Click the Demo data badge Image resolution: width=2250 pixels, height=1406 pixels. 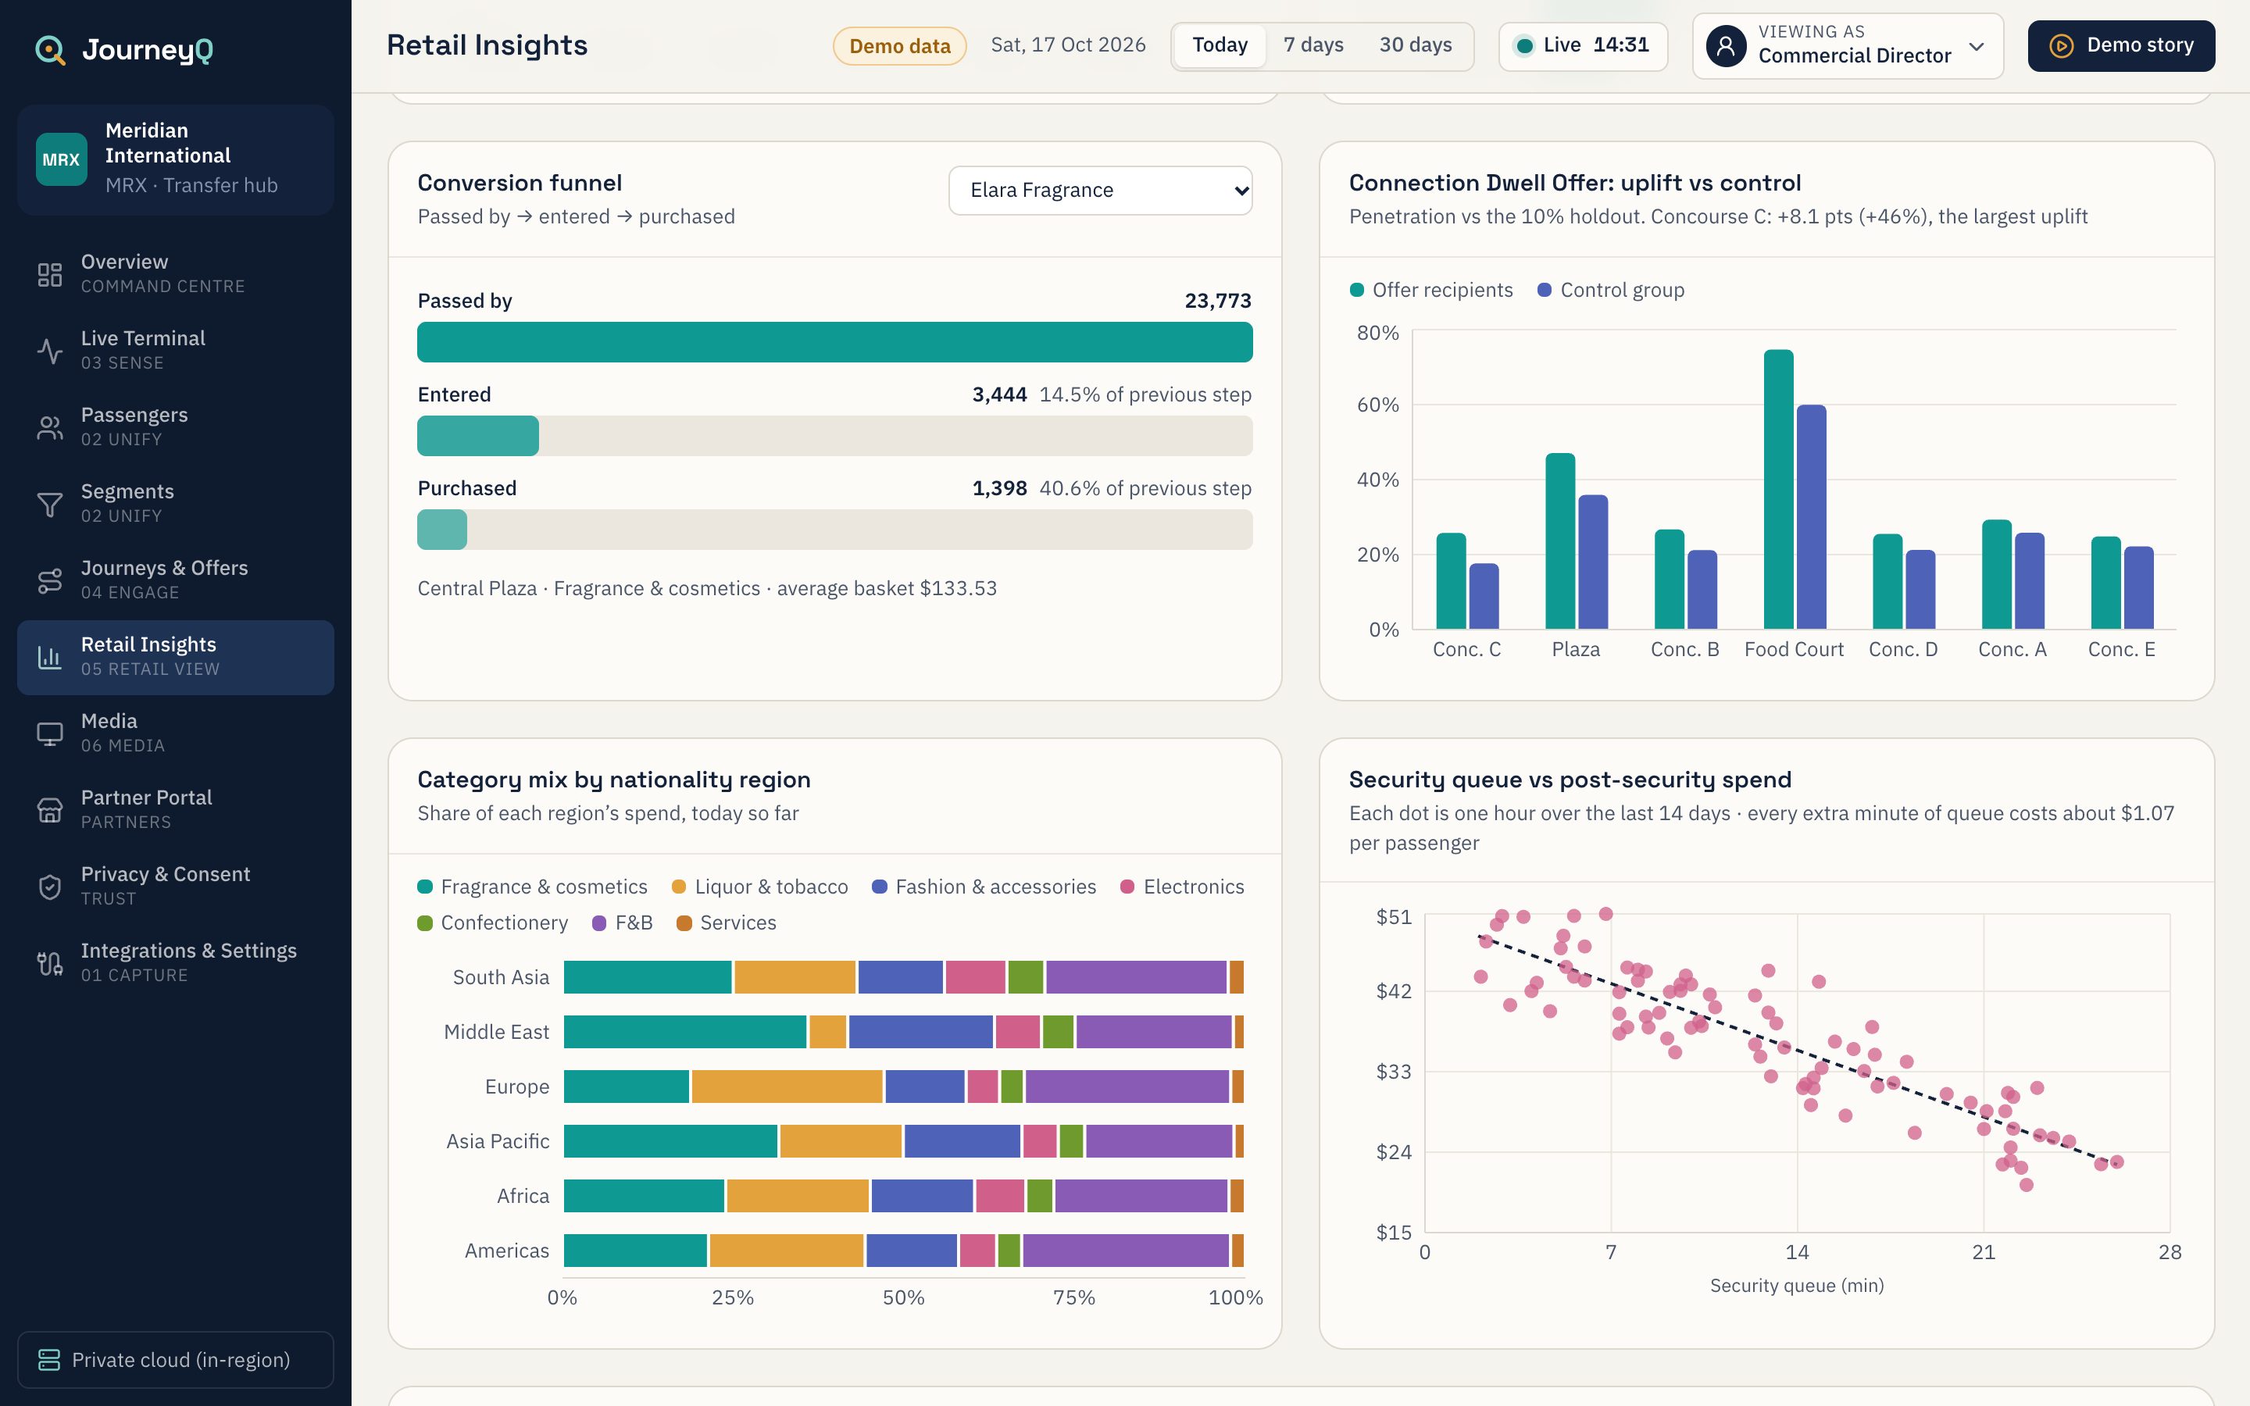tap(899, 45)
